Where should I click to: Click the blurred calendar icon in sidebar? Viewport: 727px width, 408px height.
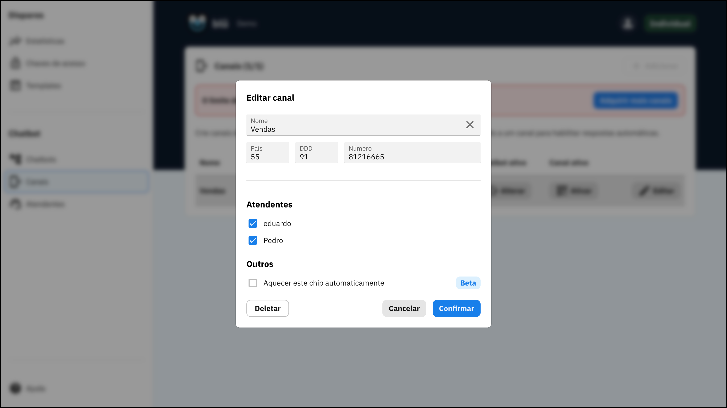click(x=15, y=85)
